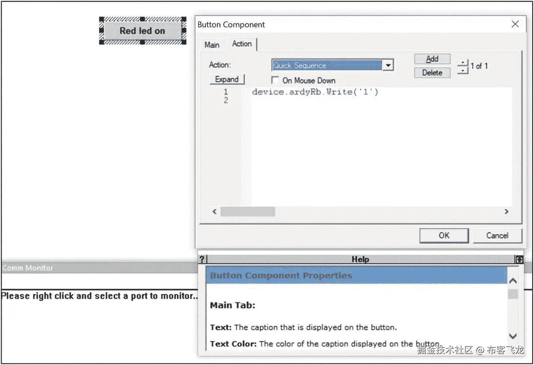Click the Button Component Properties help heading
Image resolution: width=534 pixels, height=365 pixels.
coord(281,276)
